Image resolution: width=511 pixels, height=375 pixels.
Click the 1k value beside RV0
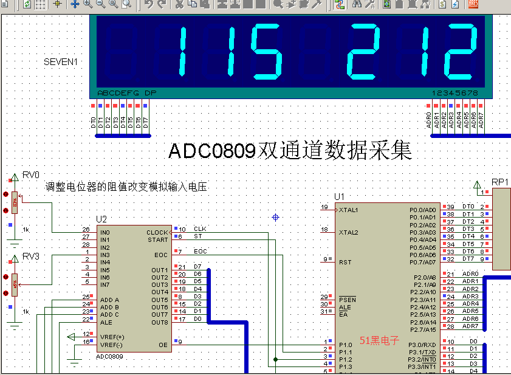(x=26, y=230)
